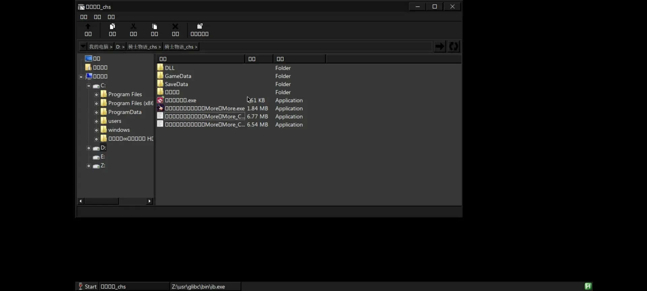Click the green H tray icon
The width and height of the screenshot is (647, 291).
tap(588, 286)
